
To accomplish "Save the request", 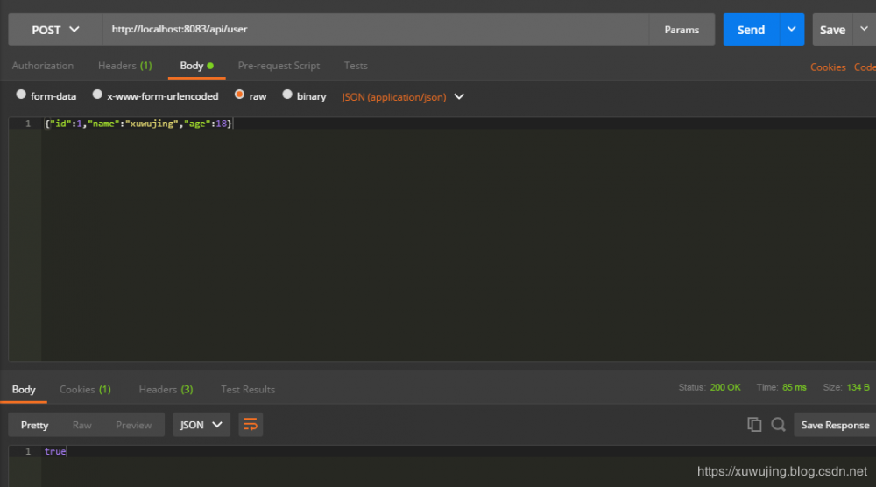I will (x=832, y=30).
